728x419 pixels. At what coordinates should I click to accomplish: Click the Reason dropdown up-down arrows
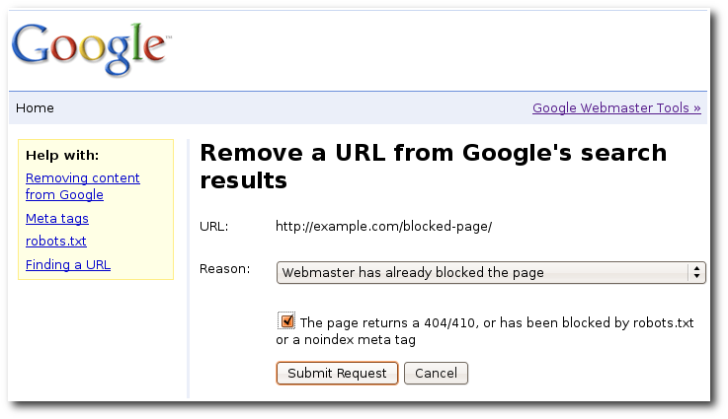[696, 272]
